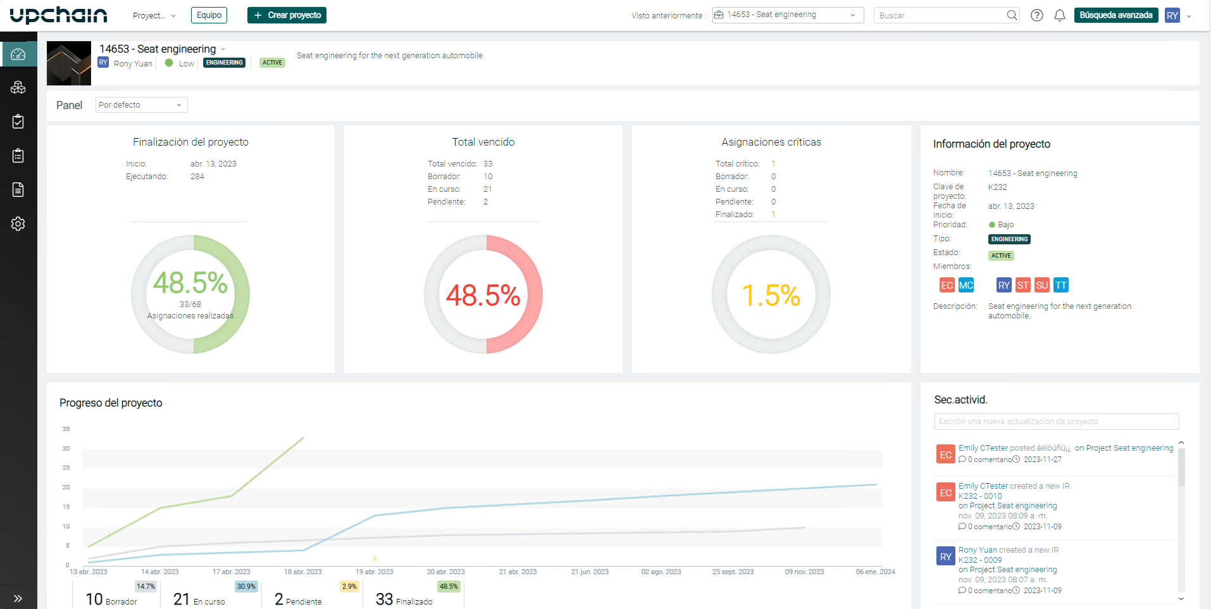Open the clipboard checkmark tasks icon

coord(18,122)
